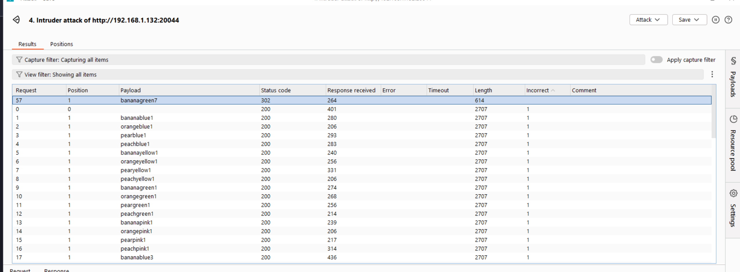Open the three-dot options menu
Image resolution: width=740 pixels, height=272 pixels.
click(712, 74)
